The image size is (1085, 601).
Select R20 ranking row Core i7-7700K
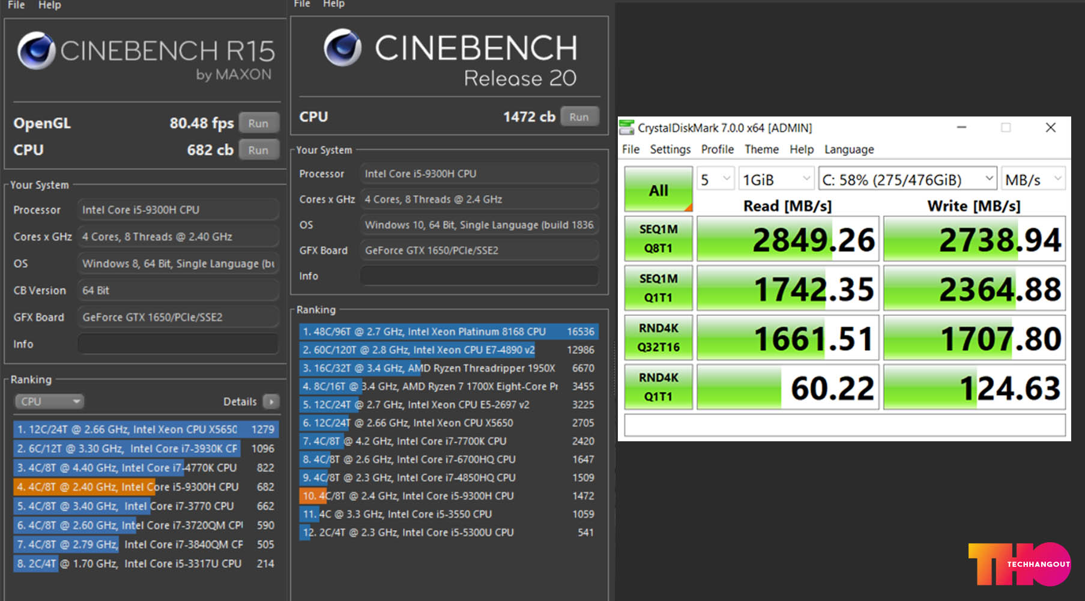point(449,441)
